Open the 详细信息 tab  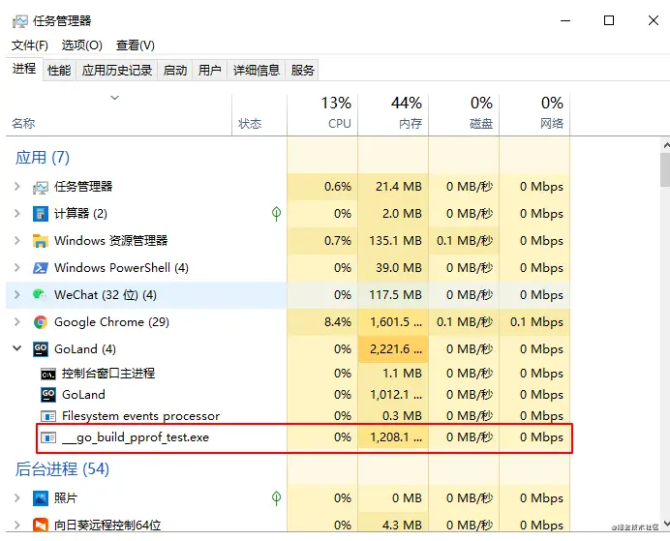pos(256,70)
